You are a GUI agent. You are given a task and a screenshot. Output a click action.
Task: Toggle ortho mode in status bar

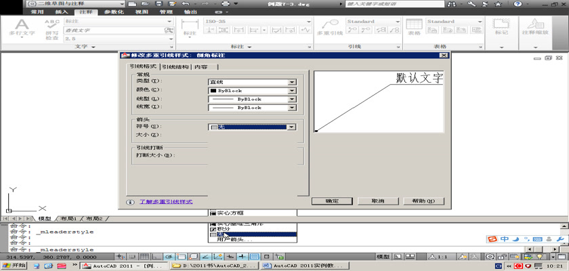pos(156,257)
